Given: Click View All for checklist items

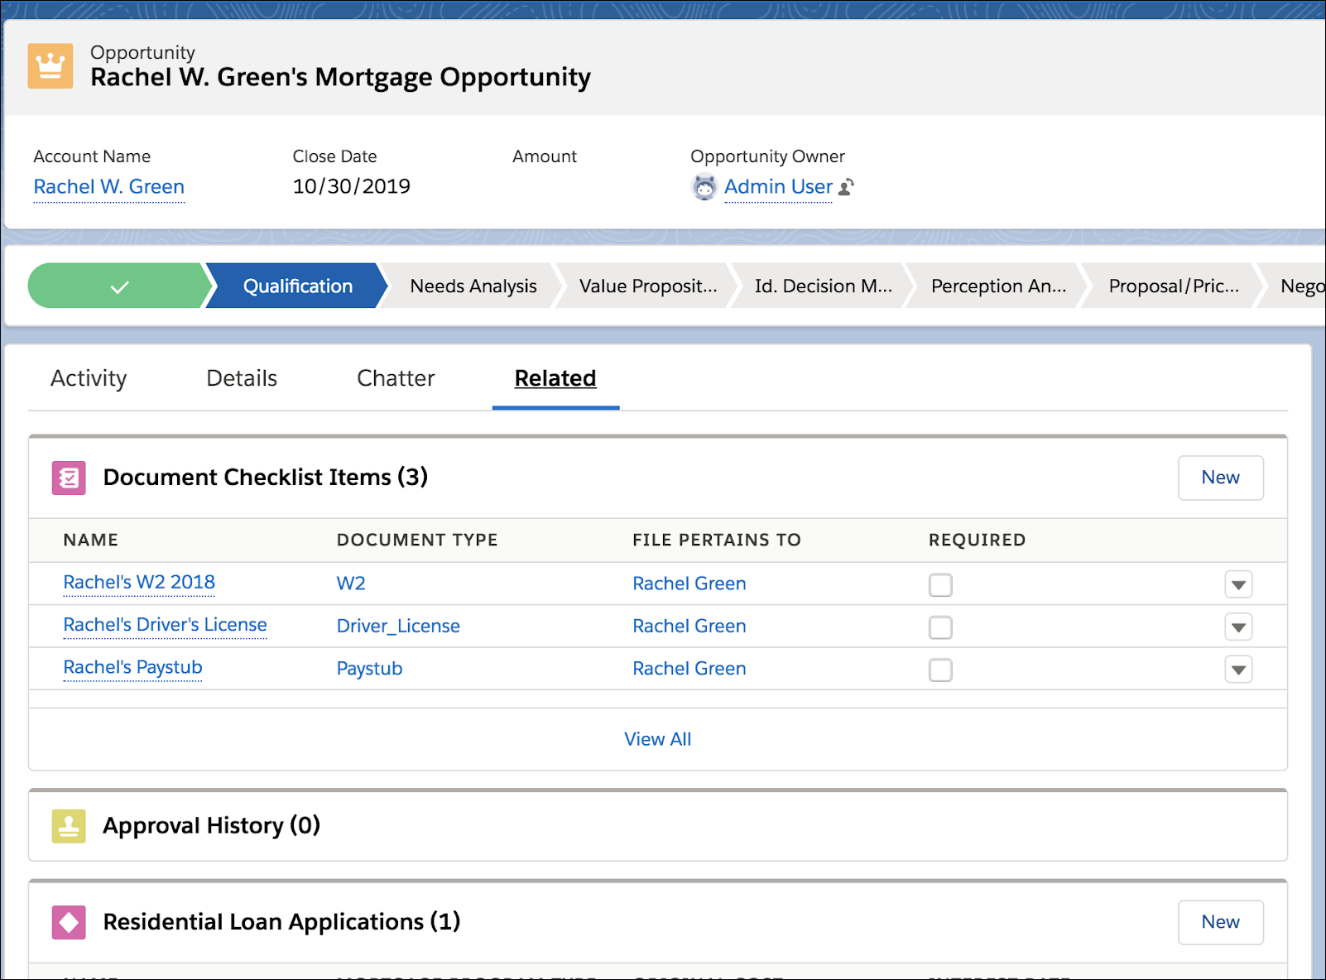Looking at the screenshot, I should 657,739.
